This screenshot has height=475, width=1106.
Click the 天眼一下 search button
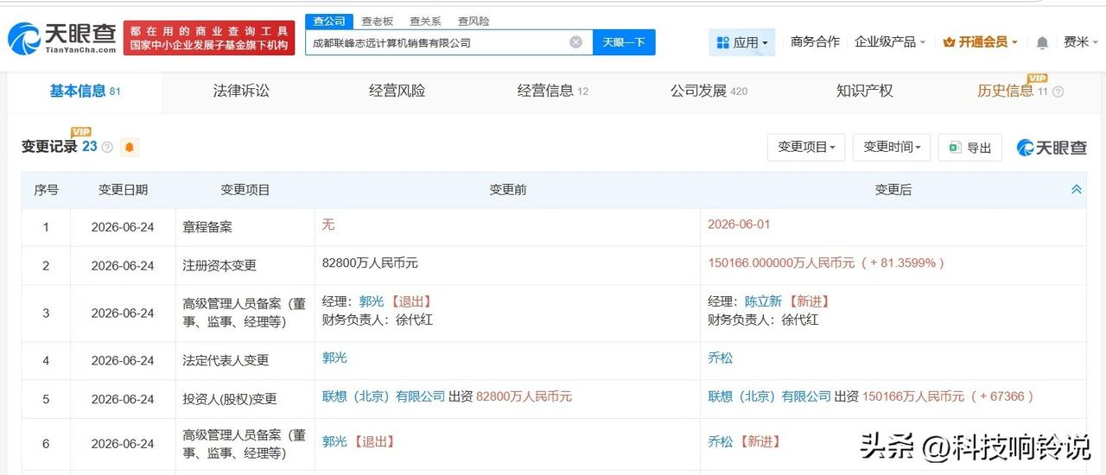[x=624, y=42]
